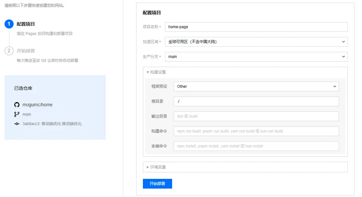The height and width of the screenshot is (197, 362).
Task: Click the chevron on 生产分支 field
Action: pyautogui.click(x=344, y=56)
